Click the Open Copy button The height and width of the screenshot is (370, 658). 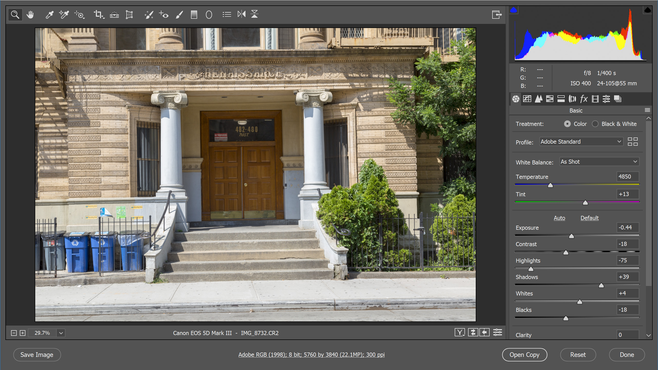pyautogui.click(x=525, y=355)
